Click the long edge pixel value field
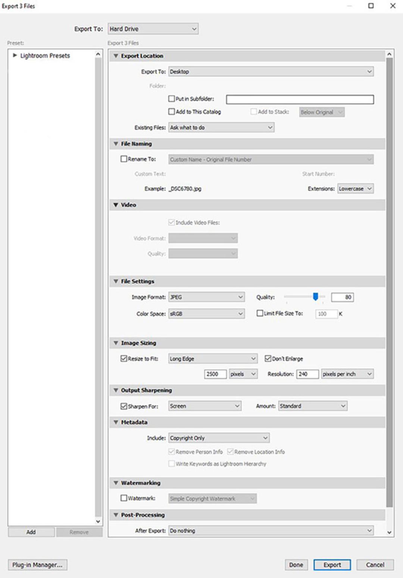This screenshot has height=578, width=403. 215,374
